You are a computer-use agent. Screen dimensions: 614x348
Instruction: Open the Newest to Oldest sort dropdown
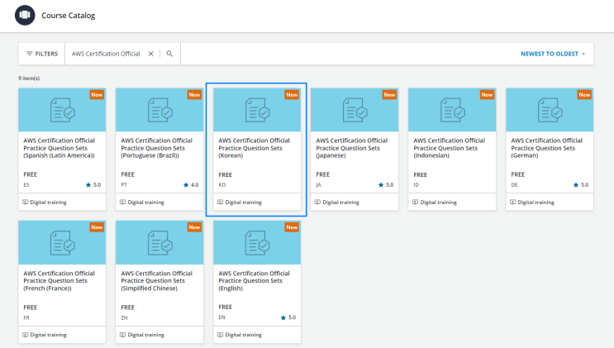(553, 54)
